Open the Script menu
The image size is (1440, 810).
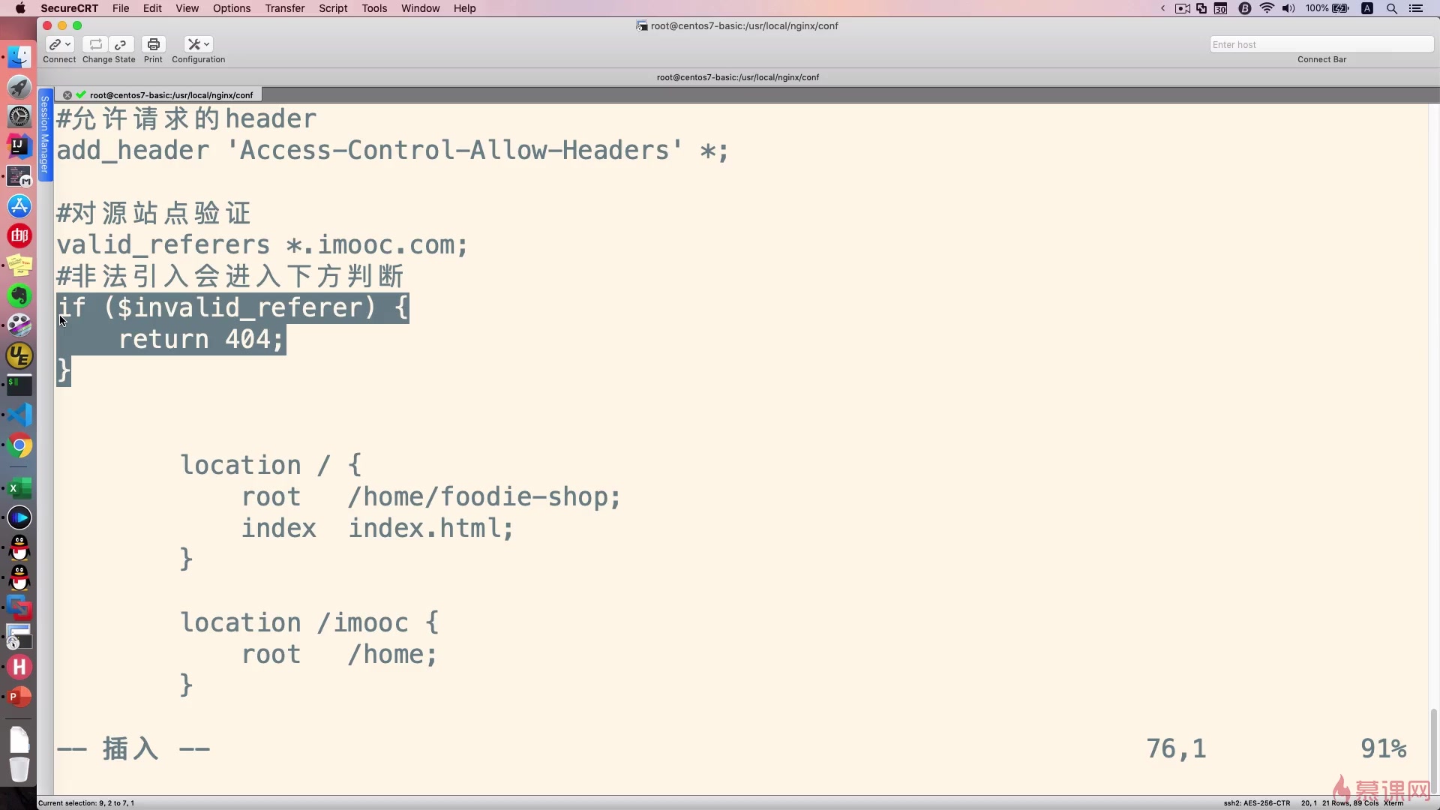333,8
